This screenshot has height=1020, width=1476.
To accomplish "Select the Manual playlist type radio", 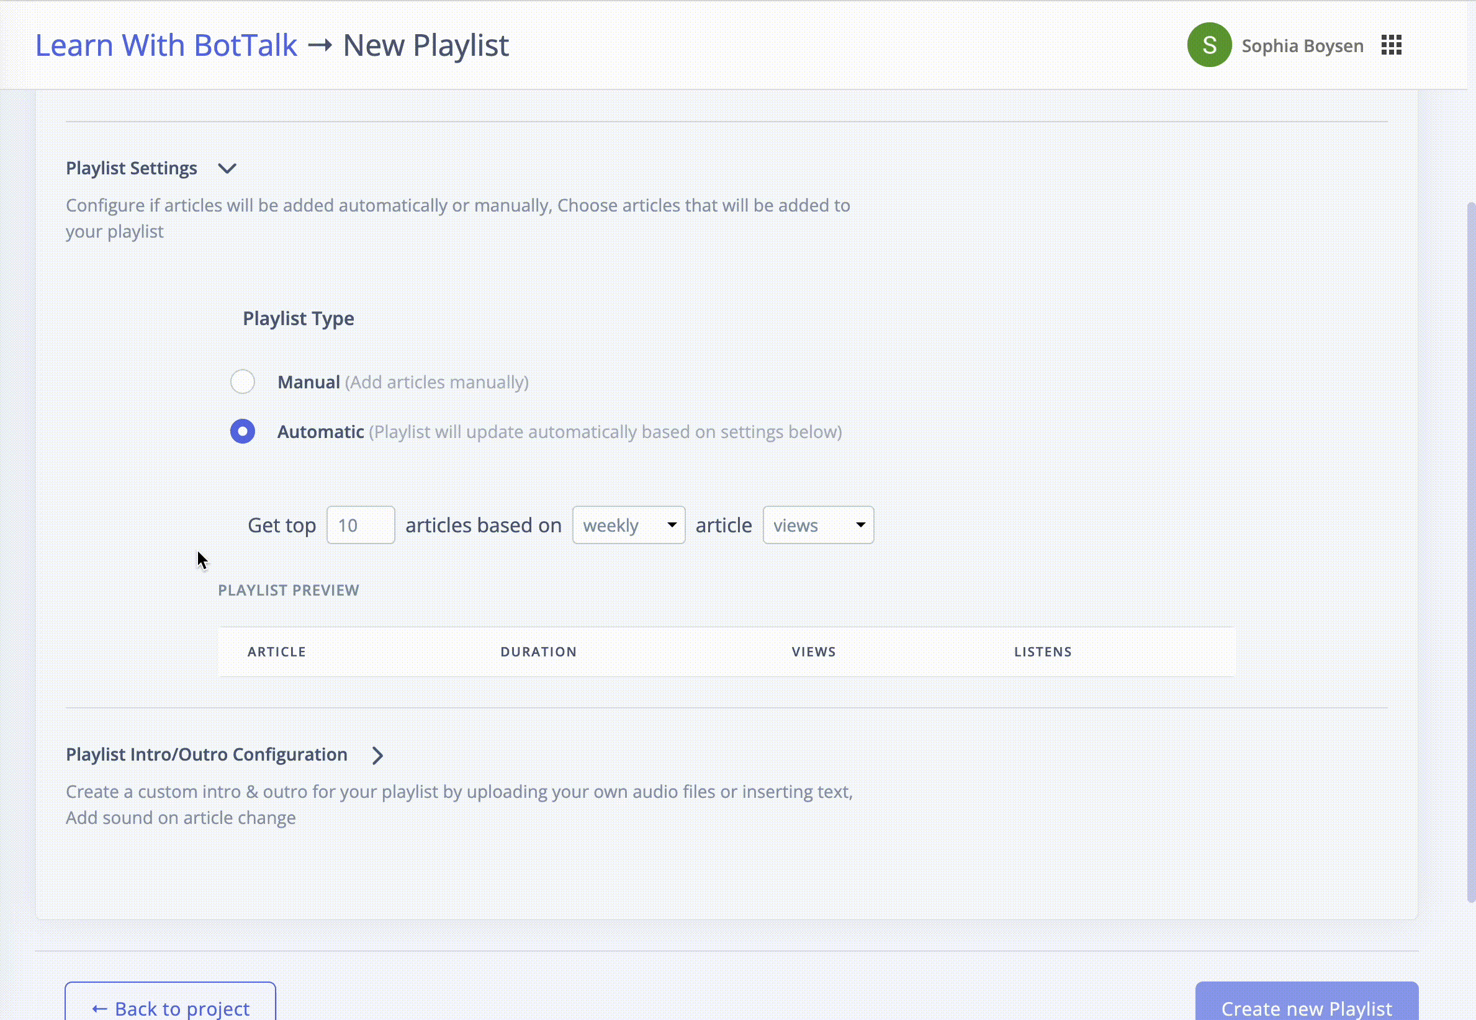I will pos(242,382).
